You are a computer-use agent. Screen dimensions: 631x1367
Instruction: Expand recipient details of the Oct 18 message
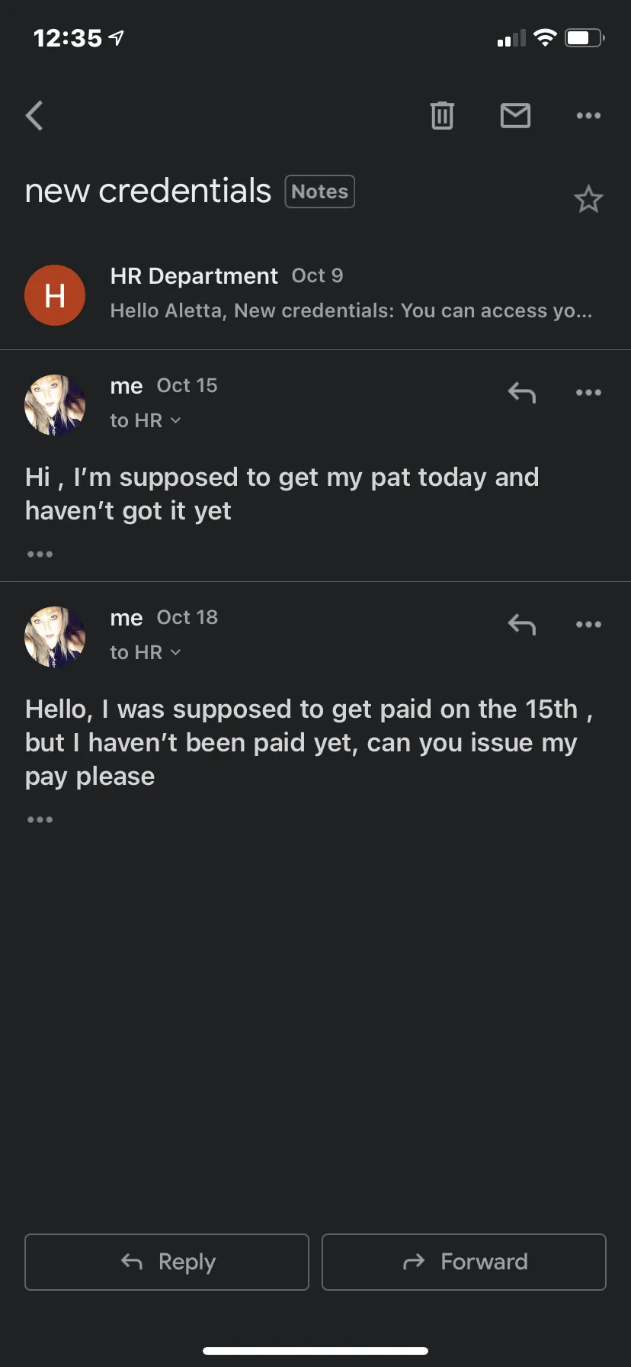146,652
